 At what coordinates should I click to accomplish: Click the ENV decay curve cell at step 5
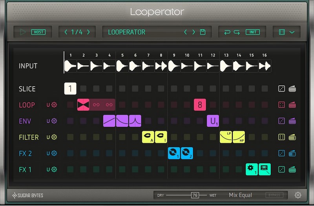[x=122, y=121]
